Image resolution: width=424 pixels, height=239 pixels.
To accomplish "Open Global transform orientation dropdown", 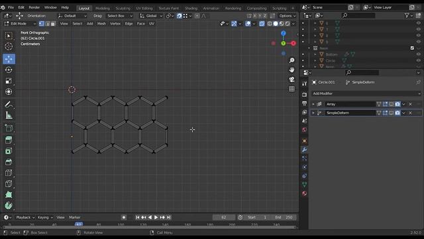I will (x=151, y=16).
